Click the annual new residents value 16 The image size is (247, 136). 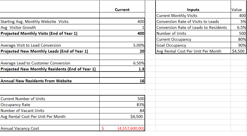pos(122,81)
